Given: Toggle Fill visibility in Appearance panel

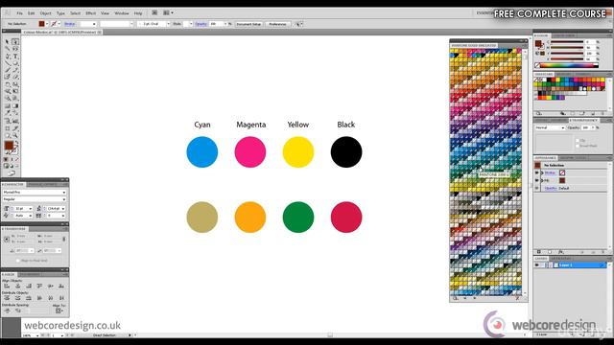Looking at the screenshot, I should coord(537,180).
